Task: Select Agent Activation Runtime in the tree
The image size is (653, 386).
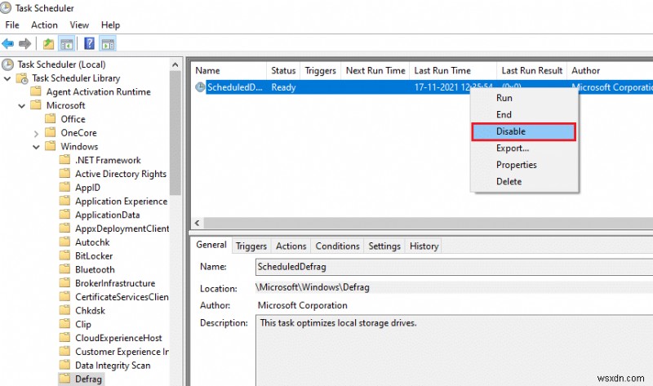Action: (x=98, y=92)
